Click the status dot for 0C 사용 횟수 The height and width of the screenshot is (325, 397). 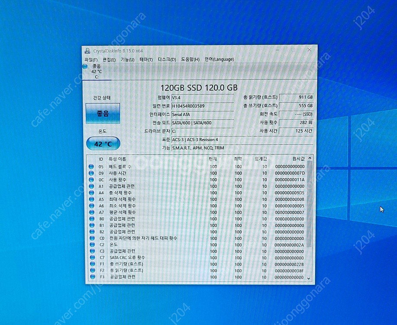pos(91,180)
